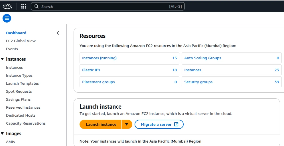Open Instances (running) resource link
Viewport: 284px width, 146px height.
point(99,58)
